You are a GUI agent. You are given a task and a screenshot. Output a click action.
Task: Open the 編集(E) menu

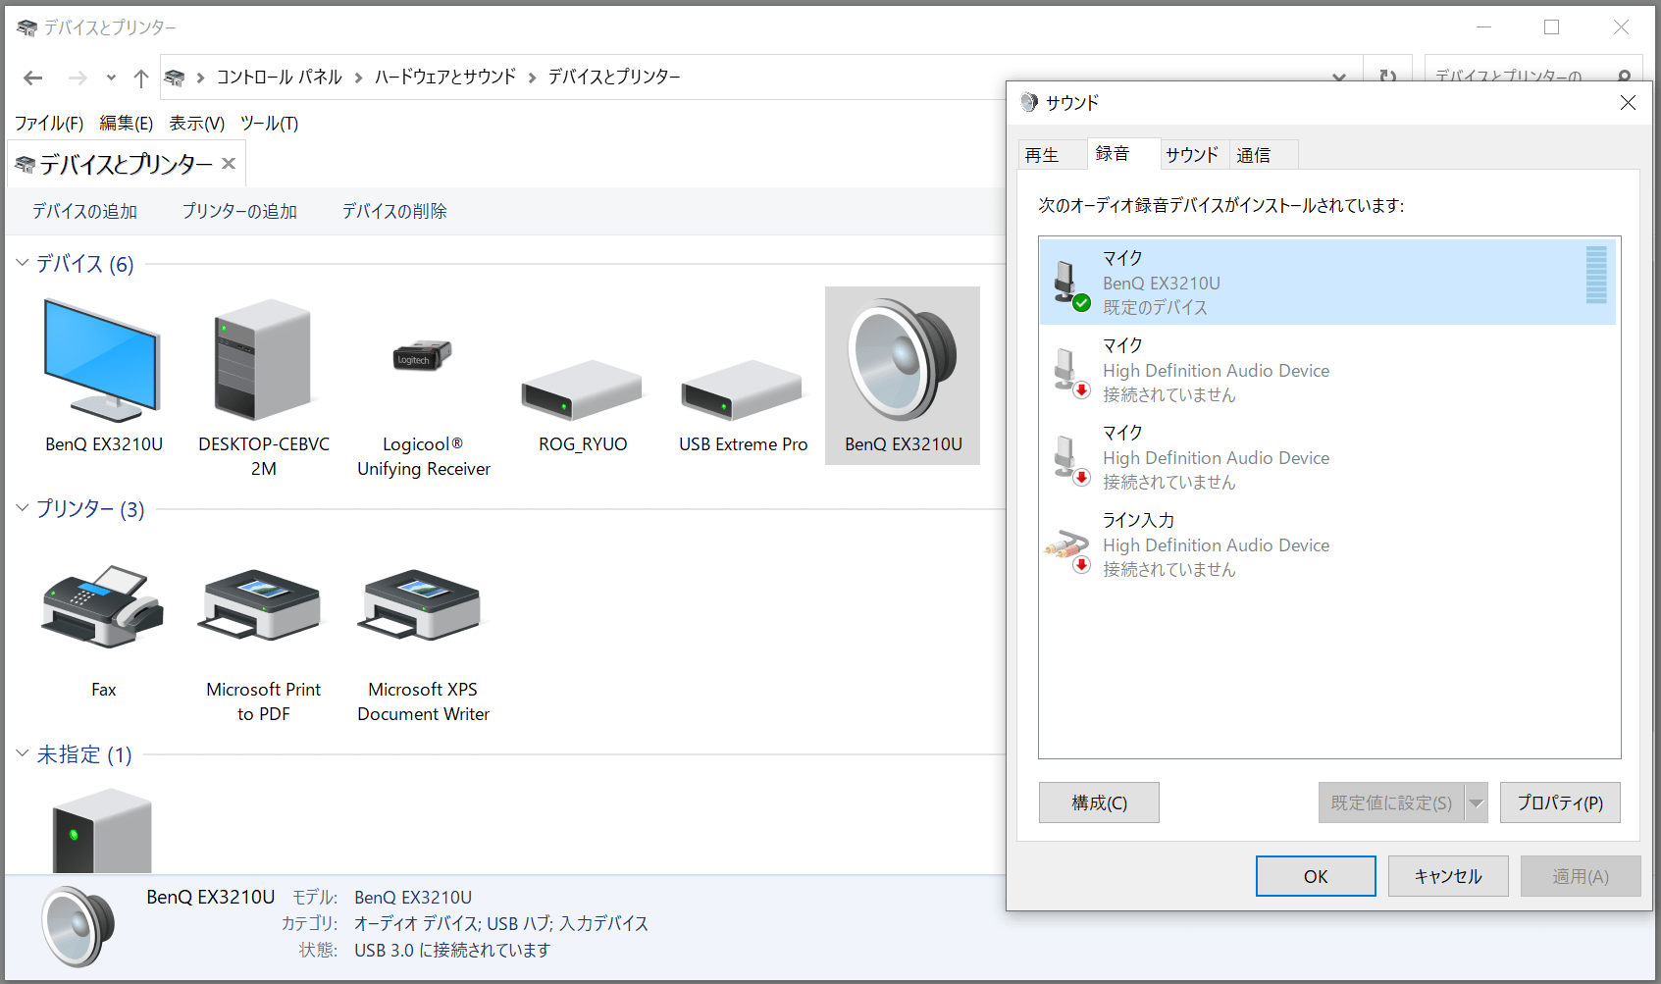pyautogui.click(x=127, y=124)
